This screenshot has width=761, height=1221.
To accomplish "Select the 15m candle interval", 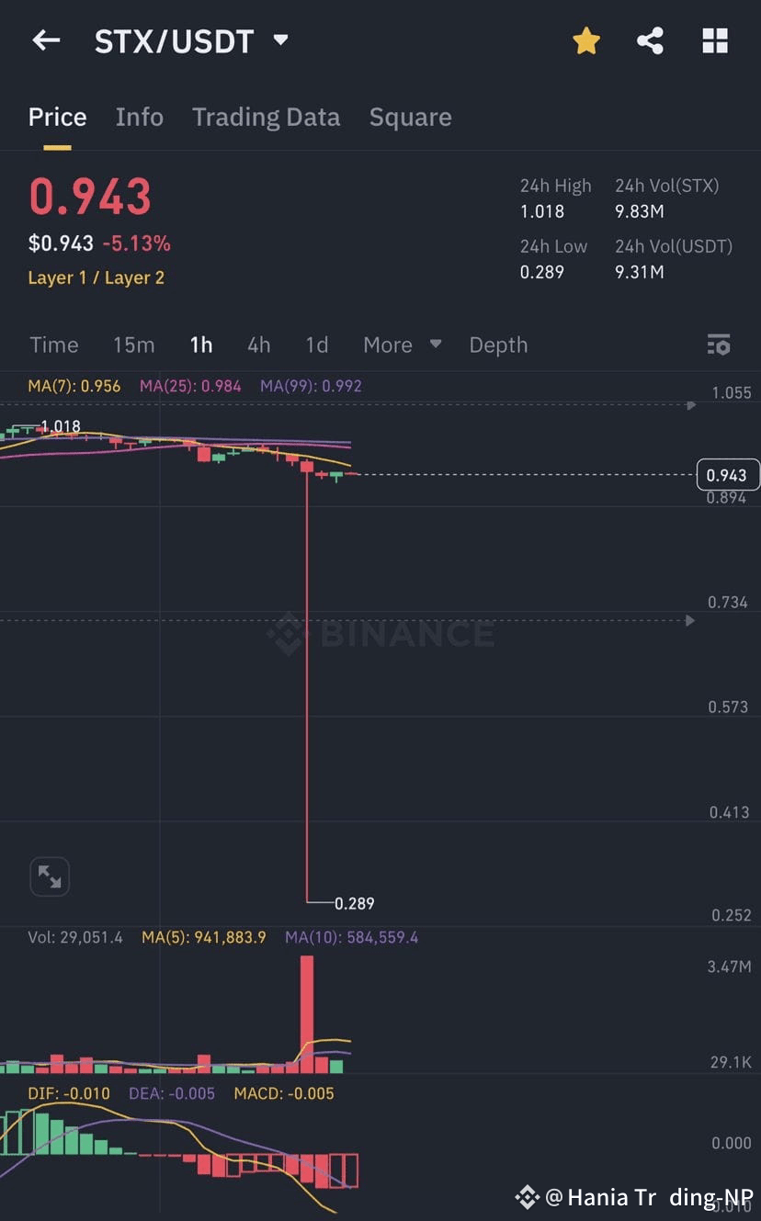I will pos(133,345).
